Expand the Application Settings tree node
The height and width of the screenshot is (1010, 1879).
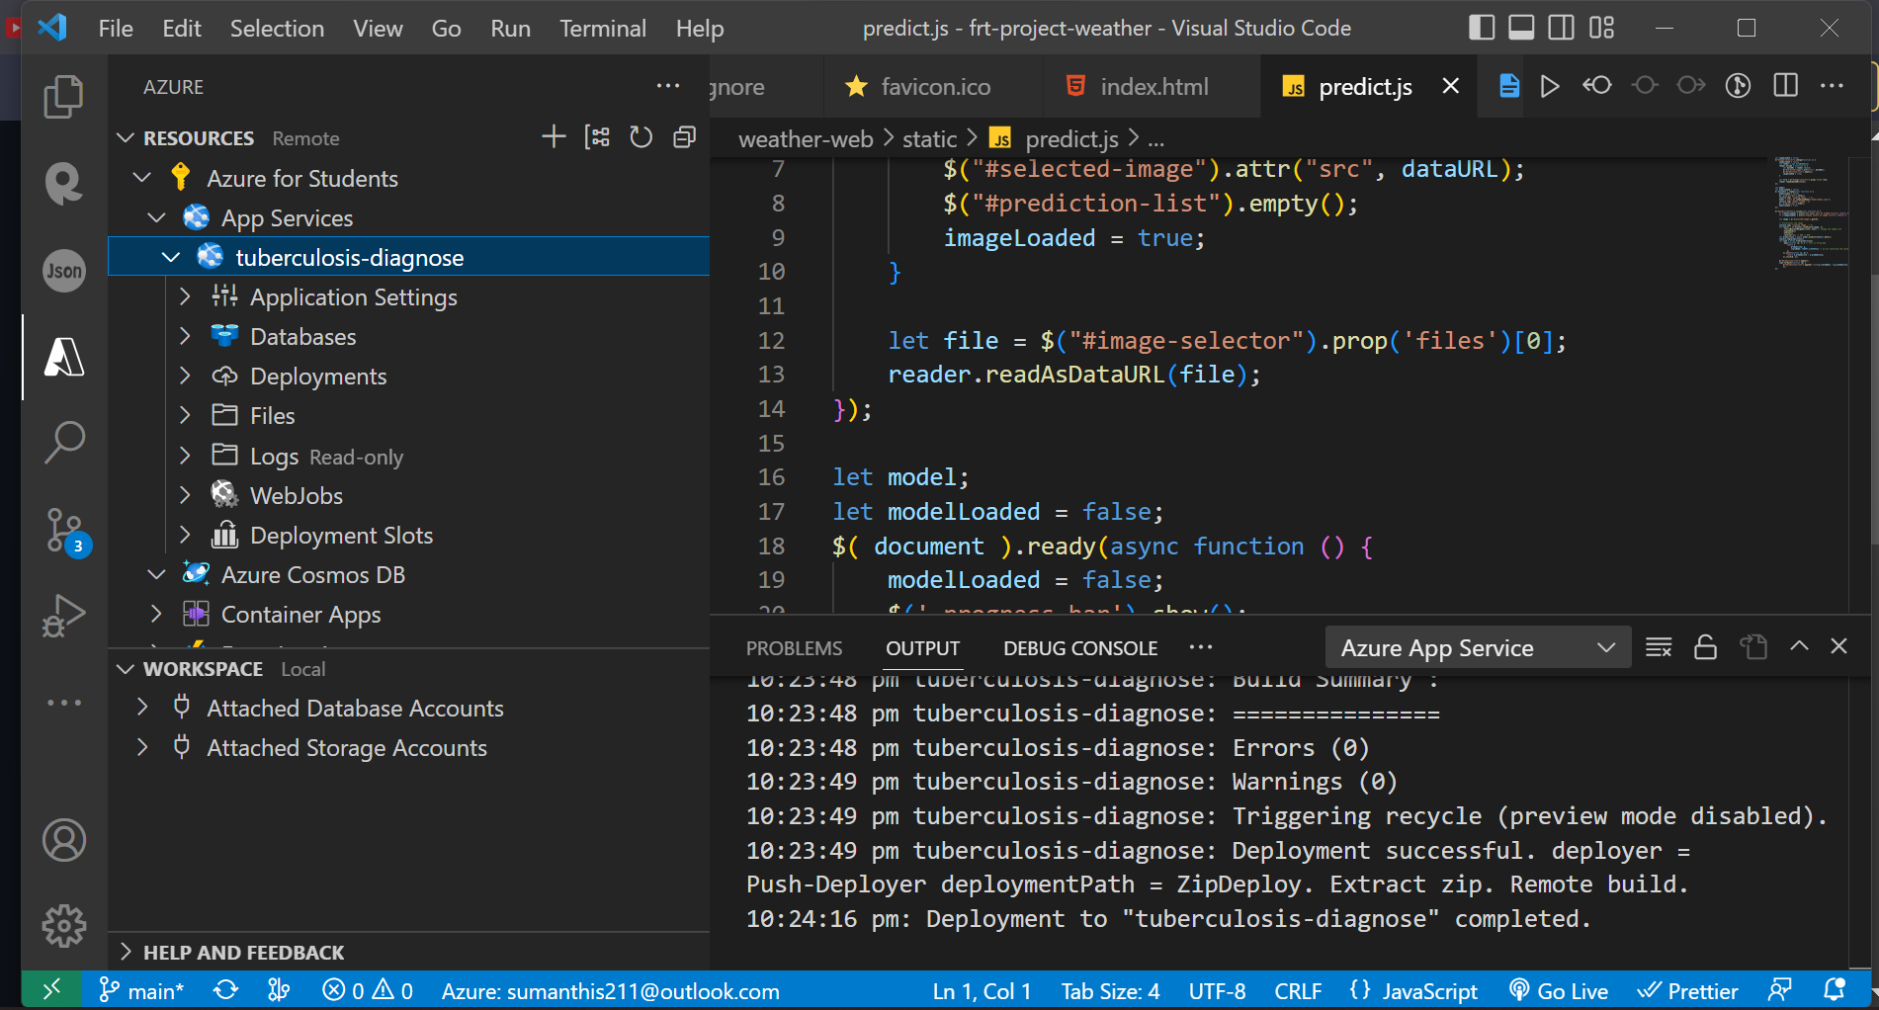click(185, 296)
